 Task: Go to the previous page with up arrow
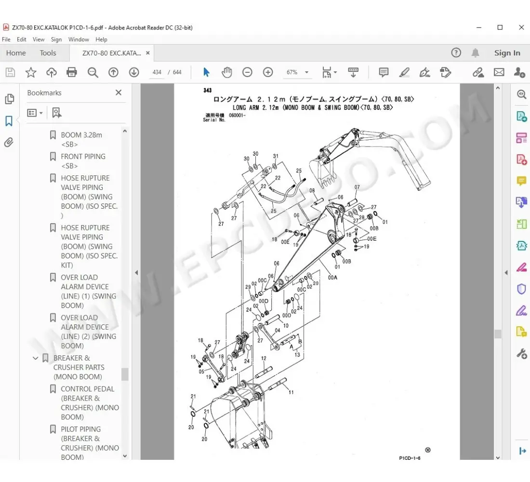point(113,72)
